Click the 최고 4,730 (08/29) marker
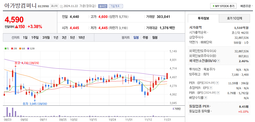This screenshot has height=122, width=255. [27, 63]
